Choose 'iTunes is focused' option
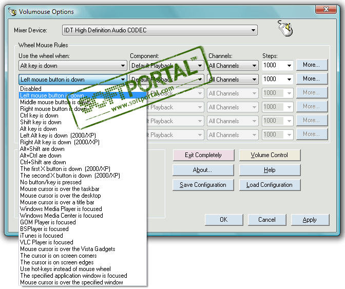Viewport: 345px width, 289px height. point(83,236)
